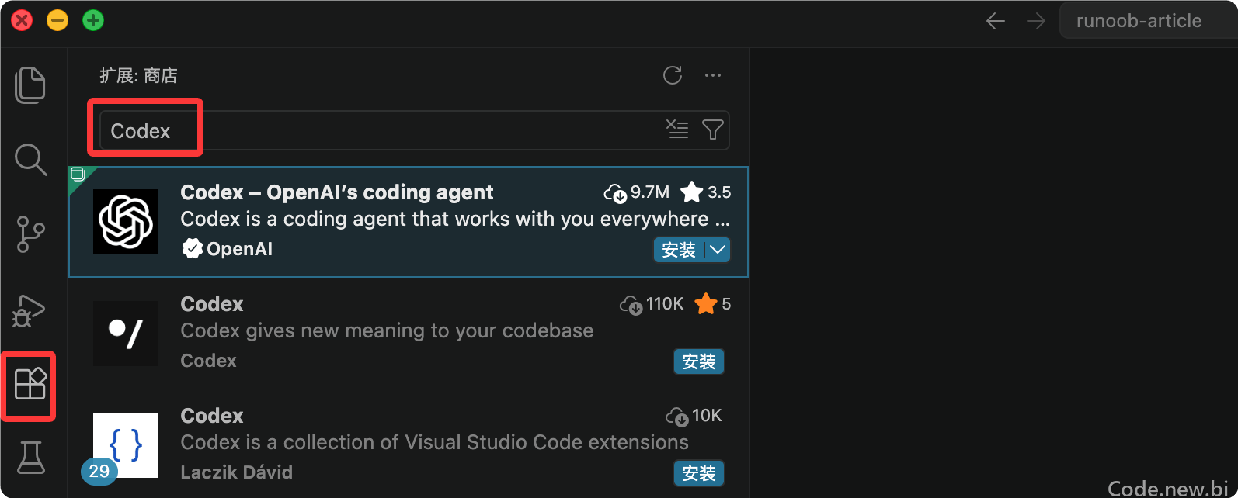Screen dimensions: 1238x498
Task: Click the 10K download count
Action: click(694, 416)
